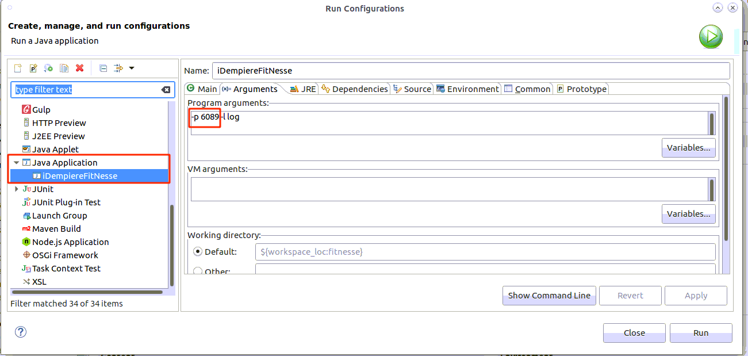Click the Run button
This screenshot has height=356, width=748.
(700, 332)
